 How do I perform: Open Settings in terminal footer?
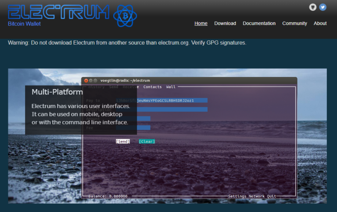[x=237, y=196]
